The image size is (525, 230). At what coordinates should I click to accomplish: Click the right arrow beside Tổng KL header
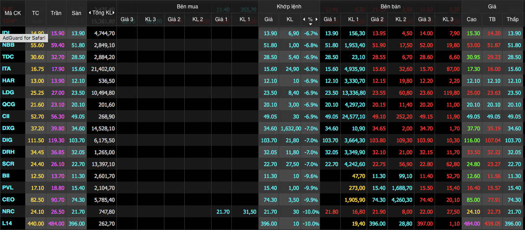tap(114, 13)
